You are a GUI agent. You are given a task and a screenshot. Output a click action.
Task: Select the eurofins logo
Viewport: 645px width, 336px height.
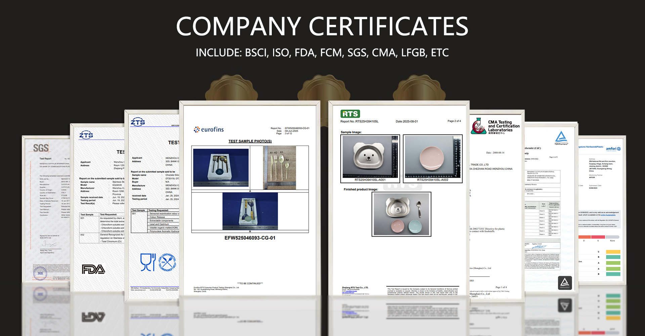tap(209, 129)
